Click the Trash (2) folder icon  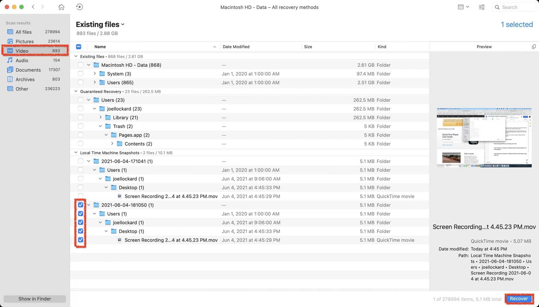tap(108, 126)
